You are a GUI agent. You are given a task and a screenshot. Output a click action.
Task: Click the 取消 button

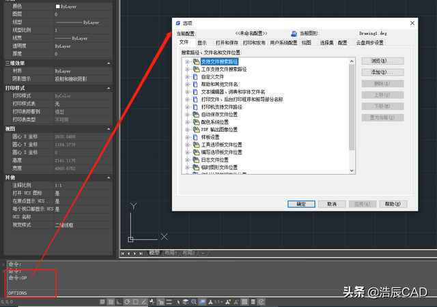pos(332,204)
